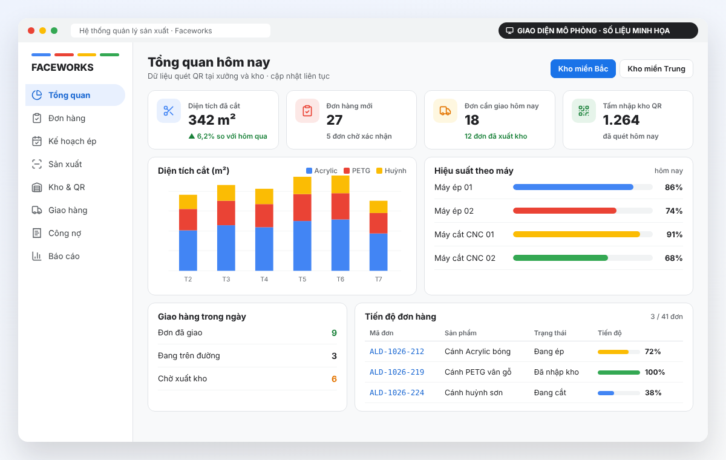Image resolution: width=726 pixels, height=460 pixels.
Task: Click the QR code icon on Tấm nhập kho QR card
Action: point(584,111)
